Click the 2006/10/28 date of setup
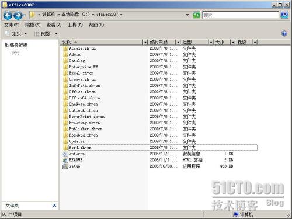292x219 pixels. coord(164,166)
